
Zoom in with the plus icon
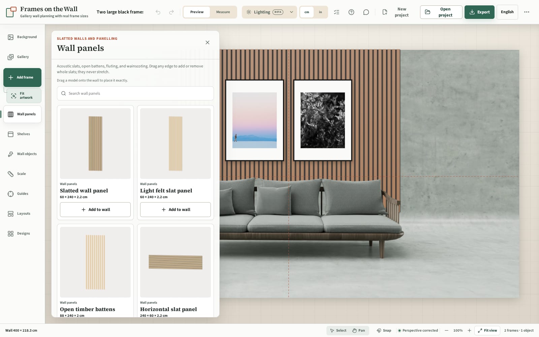tap(469, 331)
